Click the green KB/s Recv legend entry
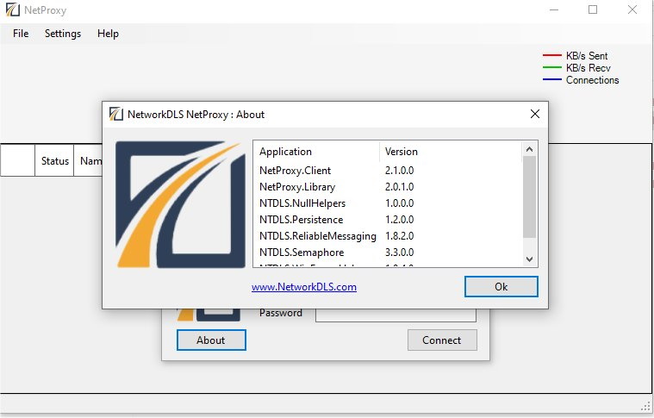Screen dimensions: 654x418 point(576,67)
